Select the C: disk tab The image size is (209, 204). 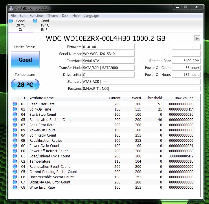tap(20, 25)
